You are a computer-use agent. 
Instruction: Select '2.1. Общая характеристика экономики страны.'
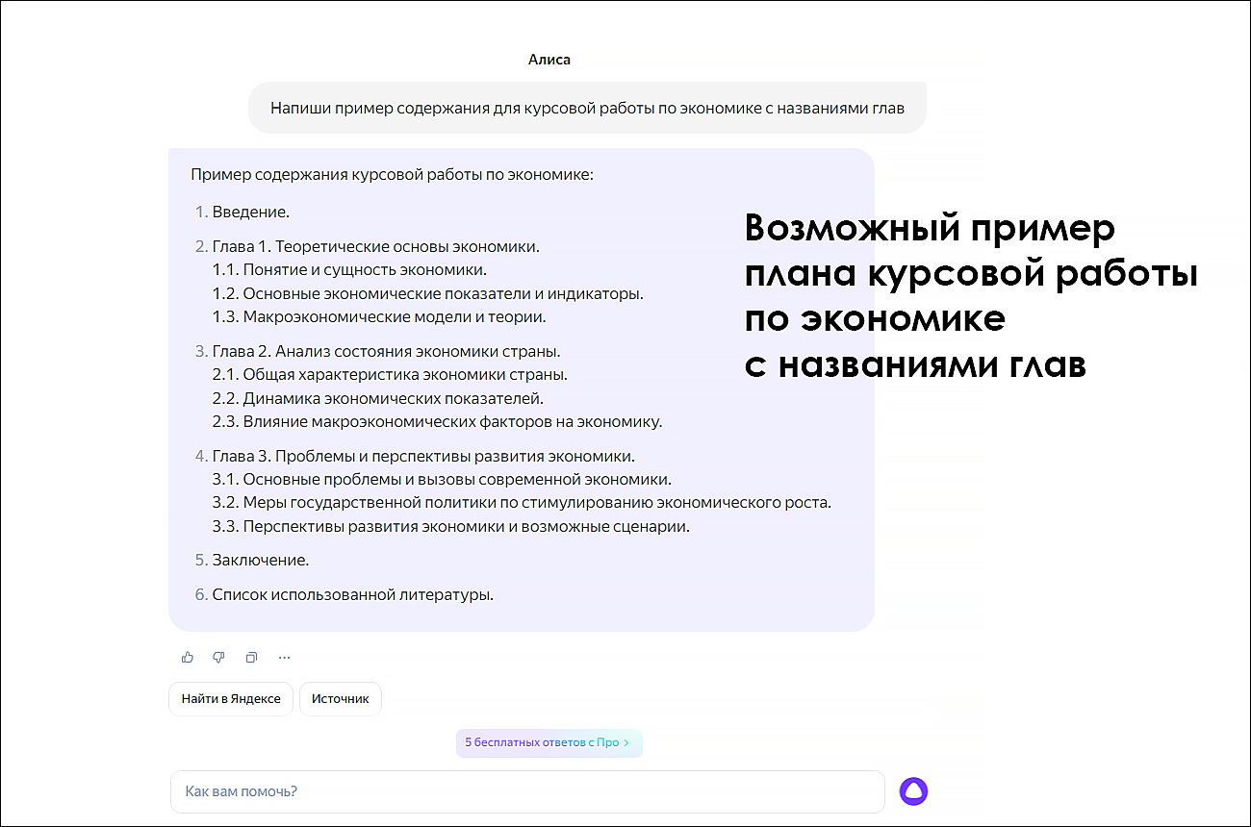coord(390,375)
